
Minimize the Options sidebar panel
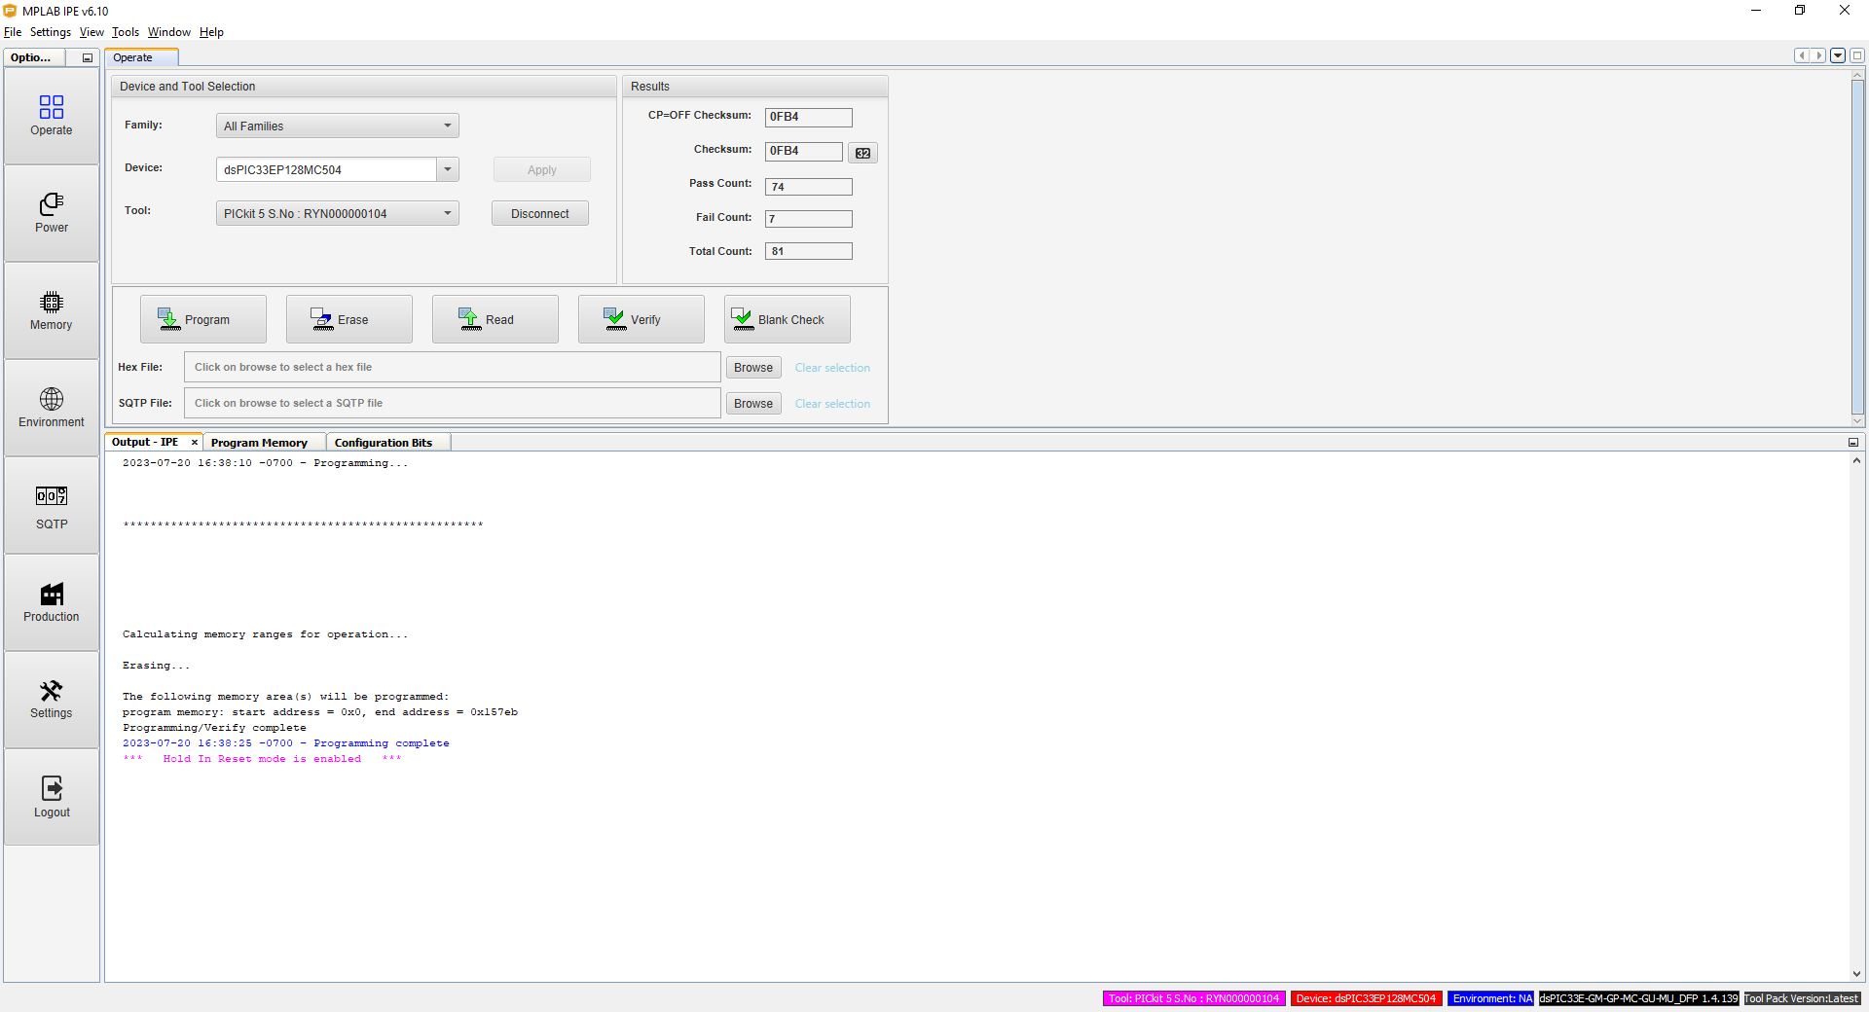tap(88, 58)
